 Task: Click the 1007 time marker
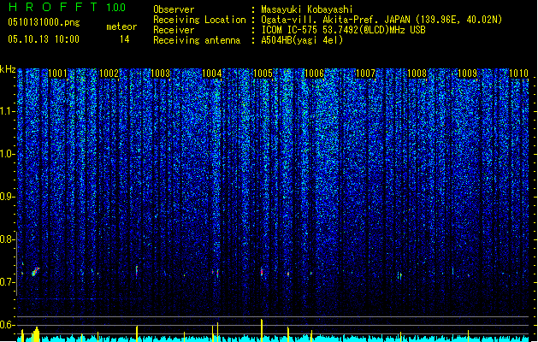366,74
